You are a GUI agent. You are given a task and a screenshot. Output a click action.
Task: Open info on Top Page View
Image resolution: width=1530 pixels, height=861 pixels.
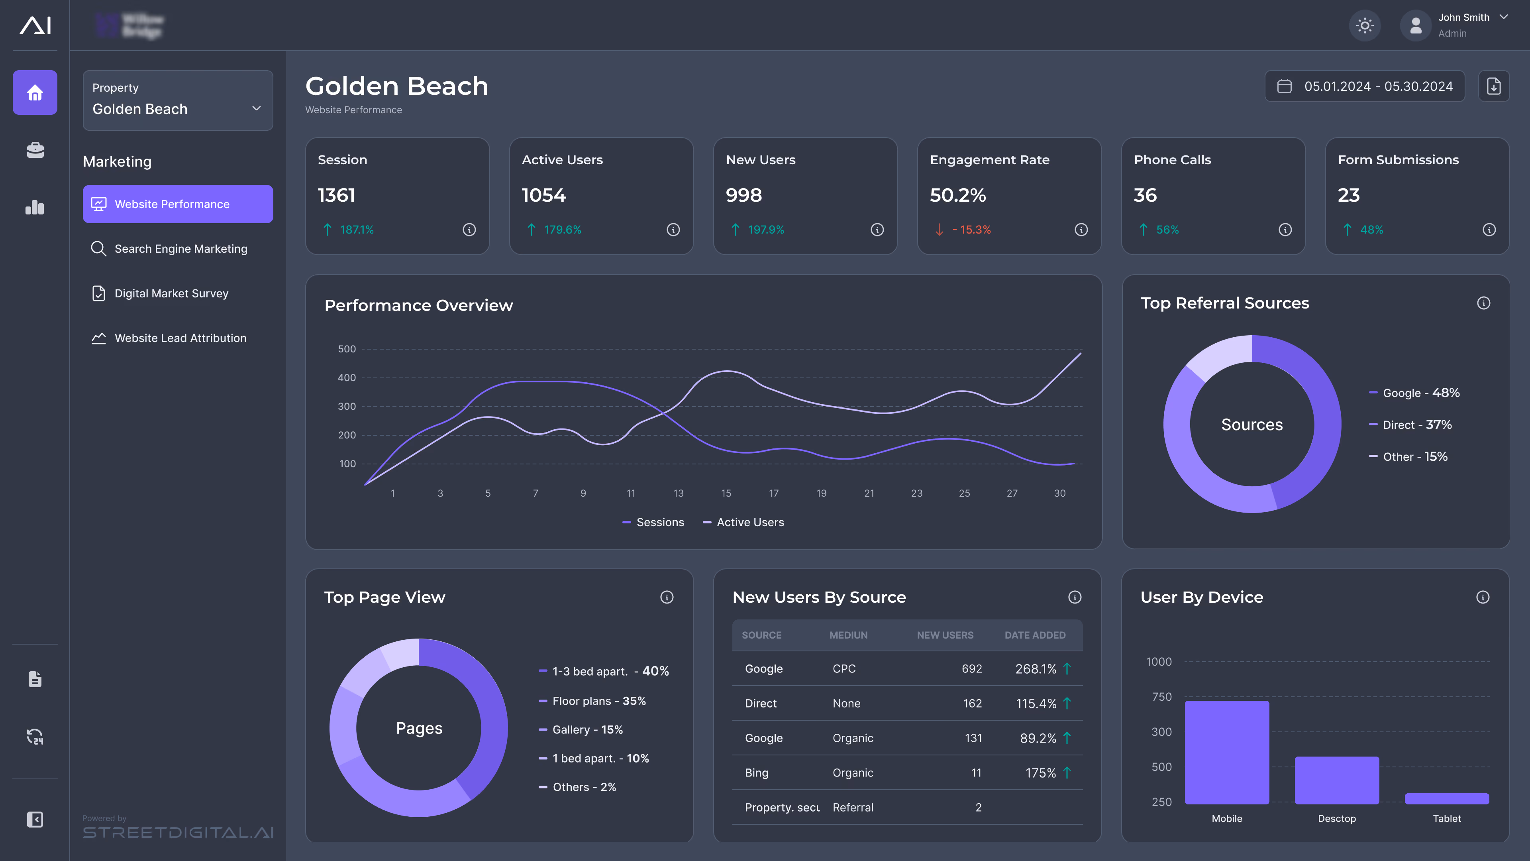(667, 597)
